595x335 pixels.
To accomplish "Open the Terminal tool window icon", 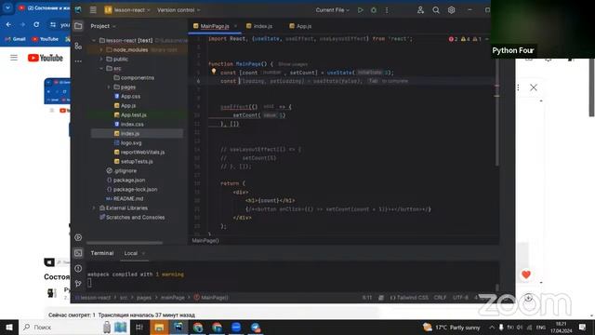I will pos(78,253).
